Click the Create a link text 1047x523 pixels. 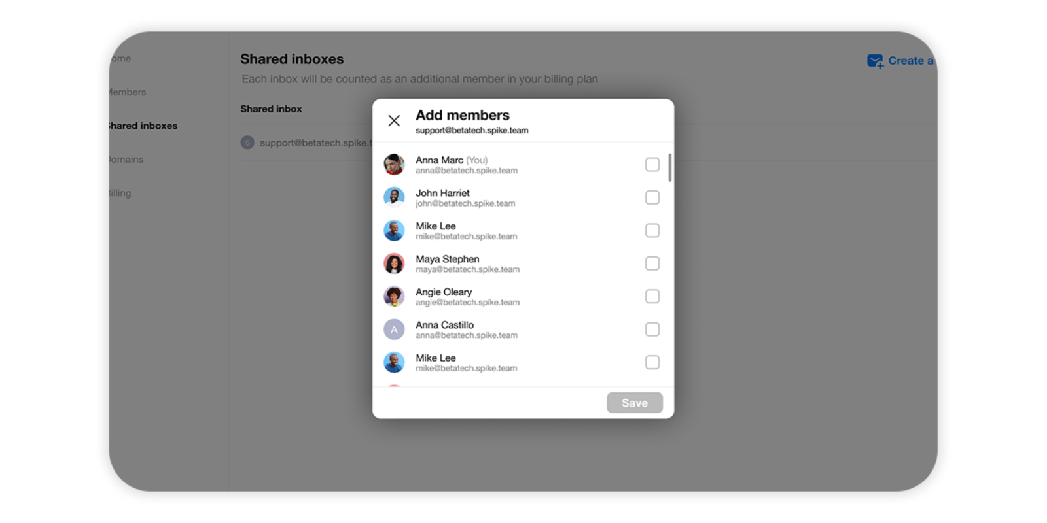pyautogui.click(x=910, y=61)
